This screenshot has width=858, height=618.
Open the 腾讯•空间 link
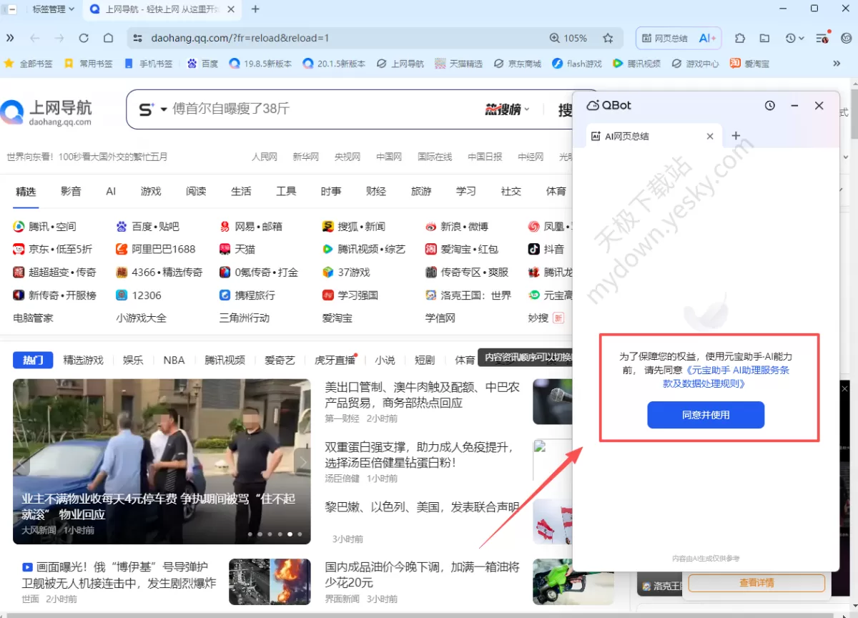point(44,226)
